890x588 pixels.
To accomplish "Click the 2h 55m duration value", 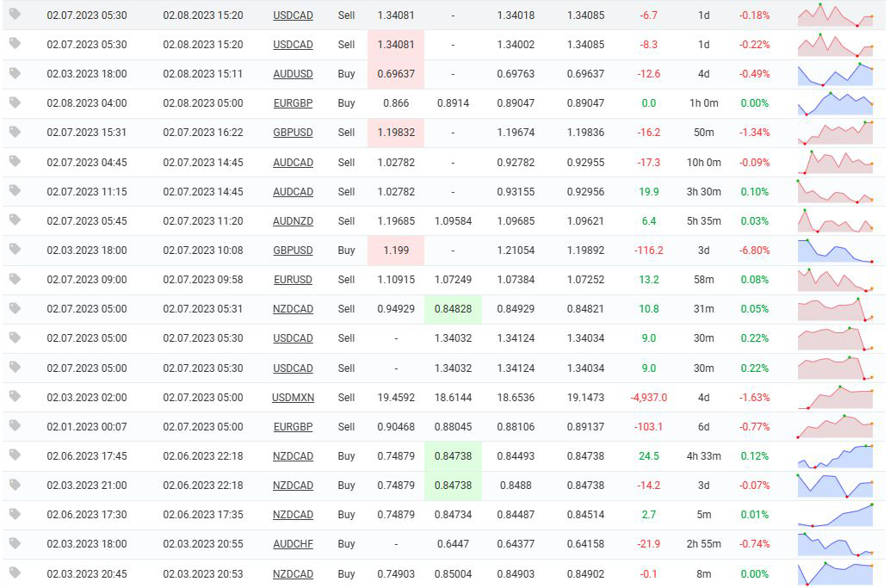I will point(704,544).
